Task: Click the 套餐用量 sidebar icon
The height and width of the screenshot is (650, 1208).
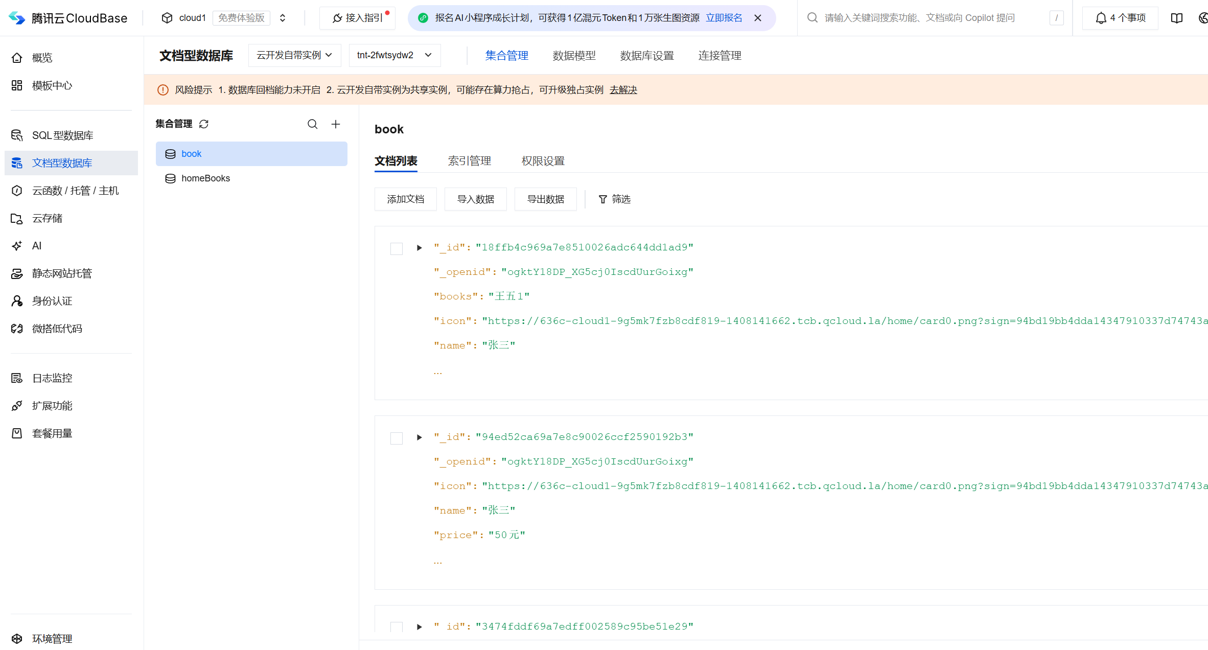Action: click(17, 433)
